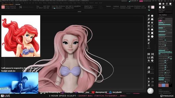
Task: Select the Pinch brush icon
Action: pyautogui.click(x=149, y=29)
